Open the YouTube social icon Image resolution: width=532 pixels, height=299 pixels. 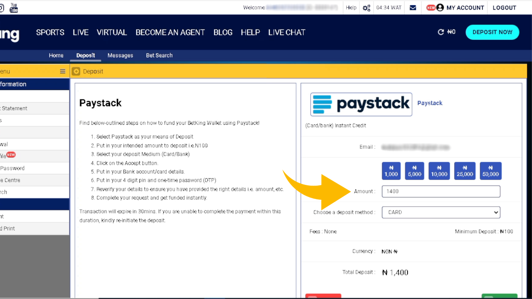[x=14, y=7]
